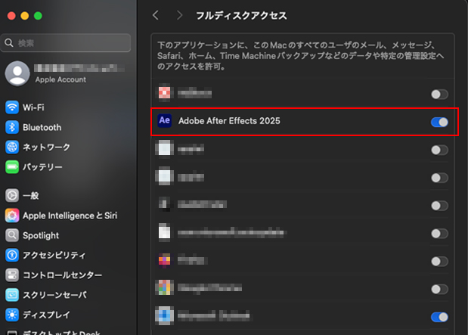Screen dimensions: 468x335
Task: Turn off the bottom enabled app toggle
Action: click(x=439, y=317)
